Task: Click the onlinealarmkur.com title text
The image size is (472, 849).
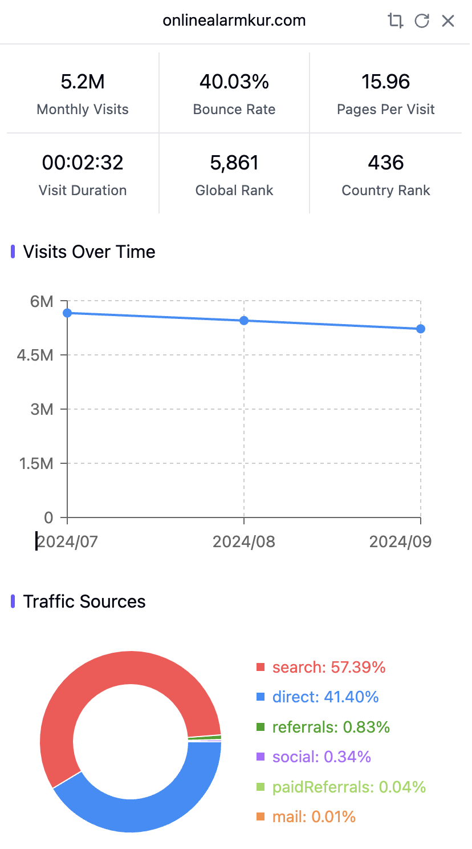Action: click(x=234, y=21)
